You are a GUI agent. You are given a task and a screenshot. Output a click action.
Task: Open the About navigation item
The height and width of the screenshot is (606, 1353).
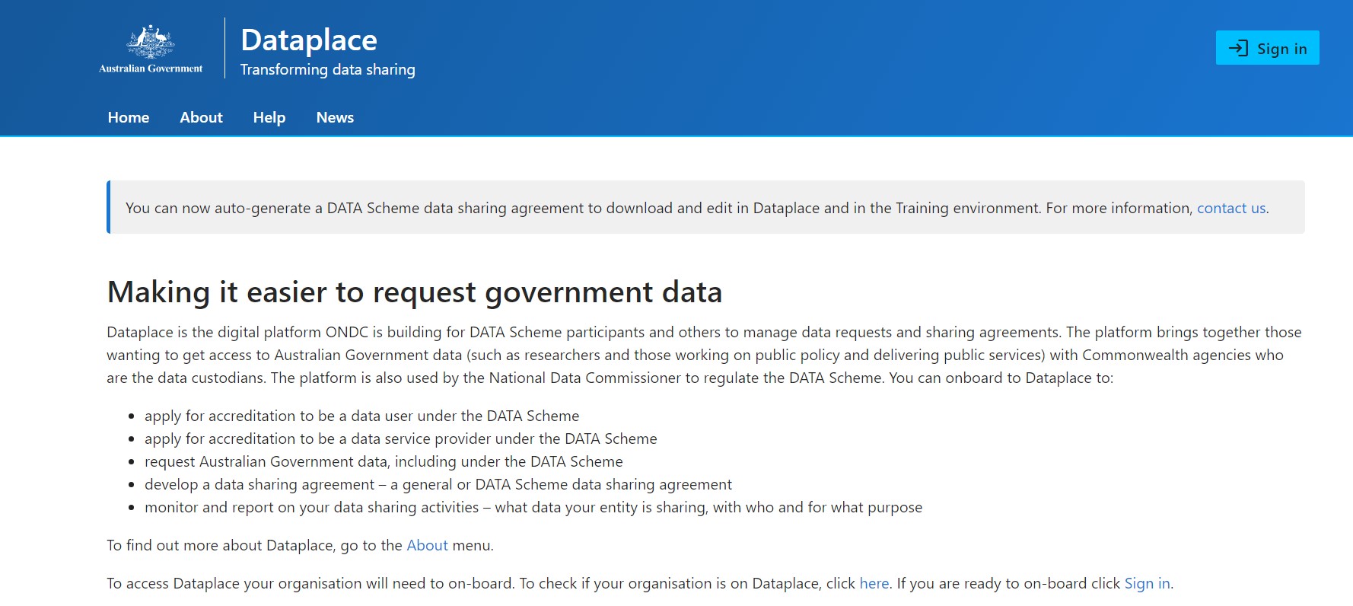[x=201, y=117]
